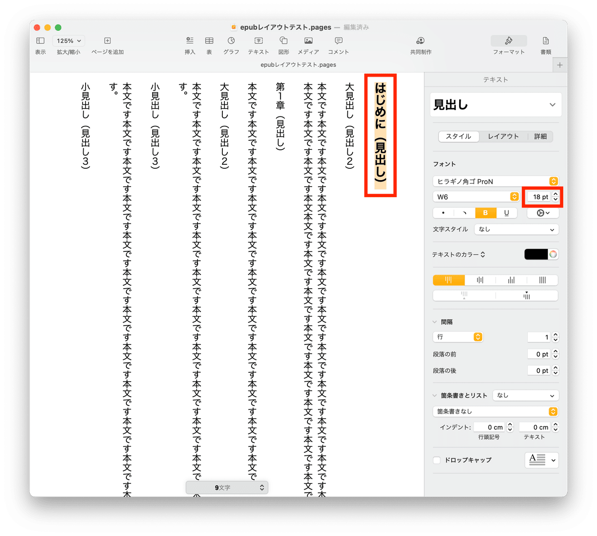Screen dimensions: 597x536
Task: Step the 段落の後 value
Action: [x=556, y=370]
